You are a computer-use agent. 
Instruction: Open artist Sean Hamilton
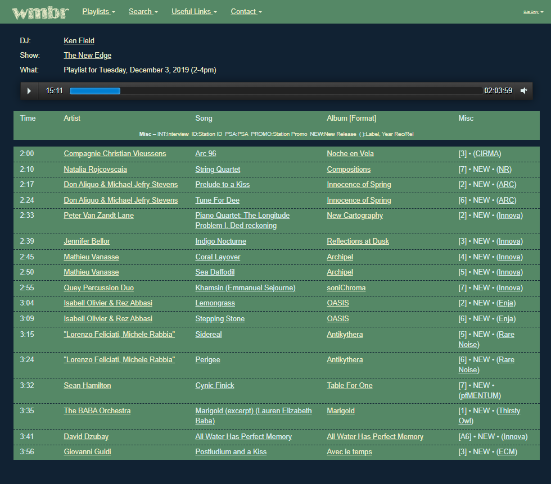[87, 385]
